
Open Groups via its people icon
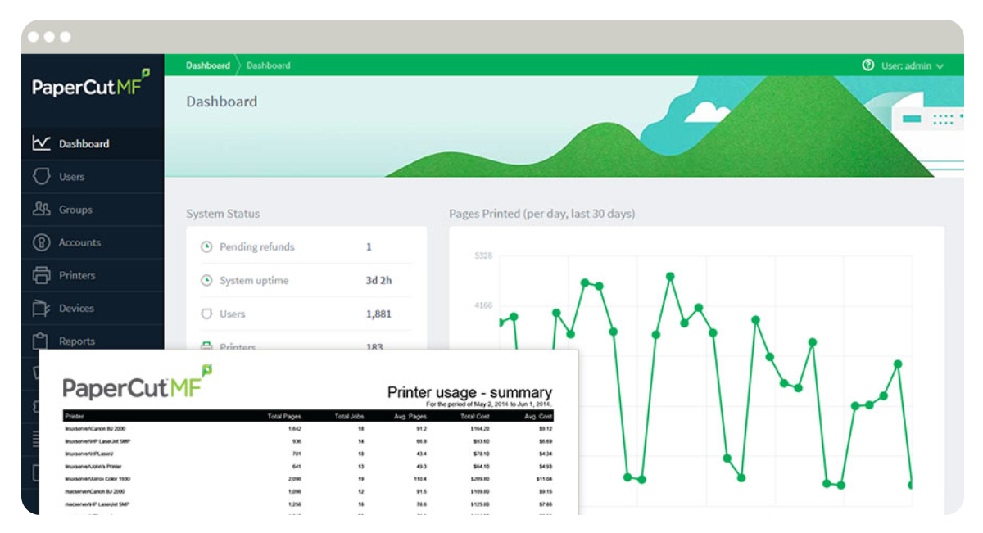tap(41, 210)
